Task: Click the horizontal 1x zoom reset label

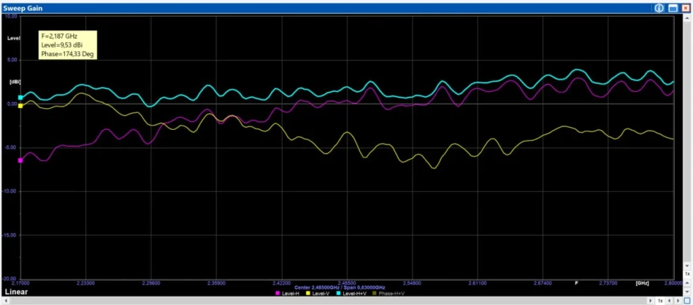Action: point(661,300)
